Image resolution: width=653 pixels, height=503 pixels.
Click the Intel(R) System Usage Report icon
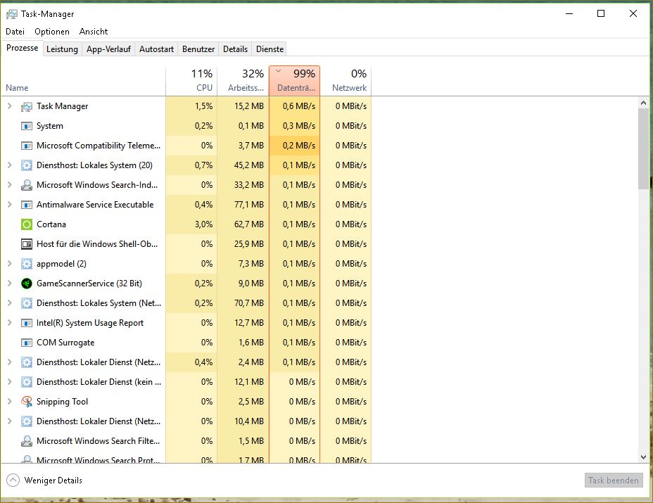tap(27, 323)
